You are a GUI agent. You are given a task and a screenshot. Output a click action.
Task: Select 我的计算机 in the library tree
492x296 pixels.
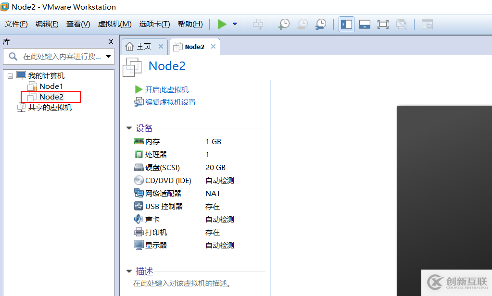(46, 75)
